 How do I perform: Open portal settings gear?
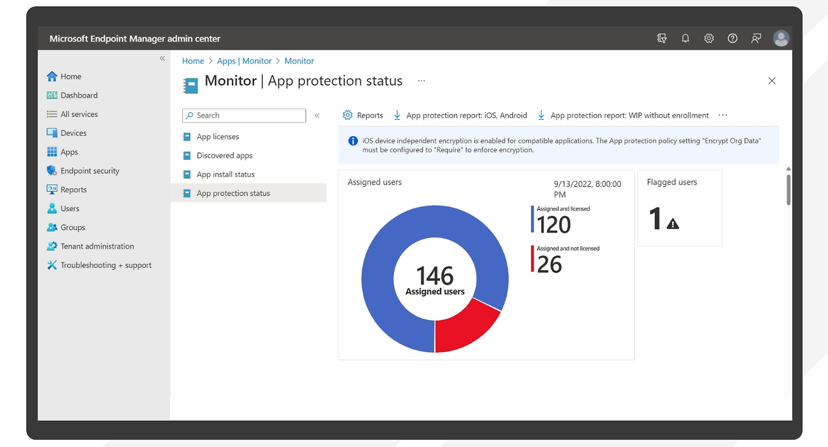[x=709, y=38]
